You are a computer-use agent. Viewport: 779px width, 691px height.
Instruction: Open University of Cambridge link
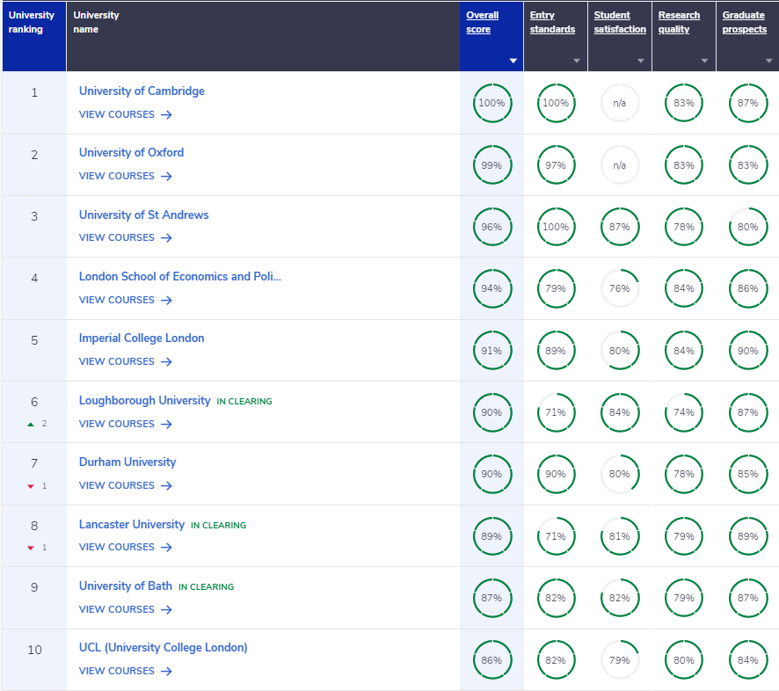click(142, 91)
